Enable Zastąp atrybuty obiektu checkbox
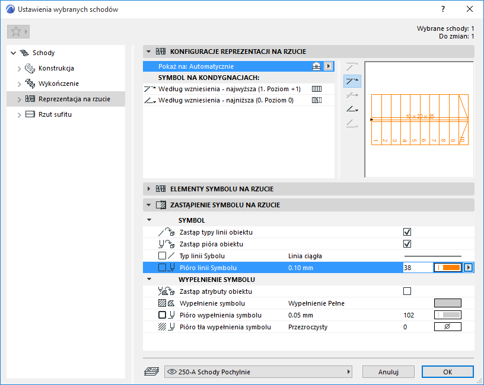 (x=407, y=291)
